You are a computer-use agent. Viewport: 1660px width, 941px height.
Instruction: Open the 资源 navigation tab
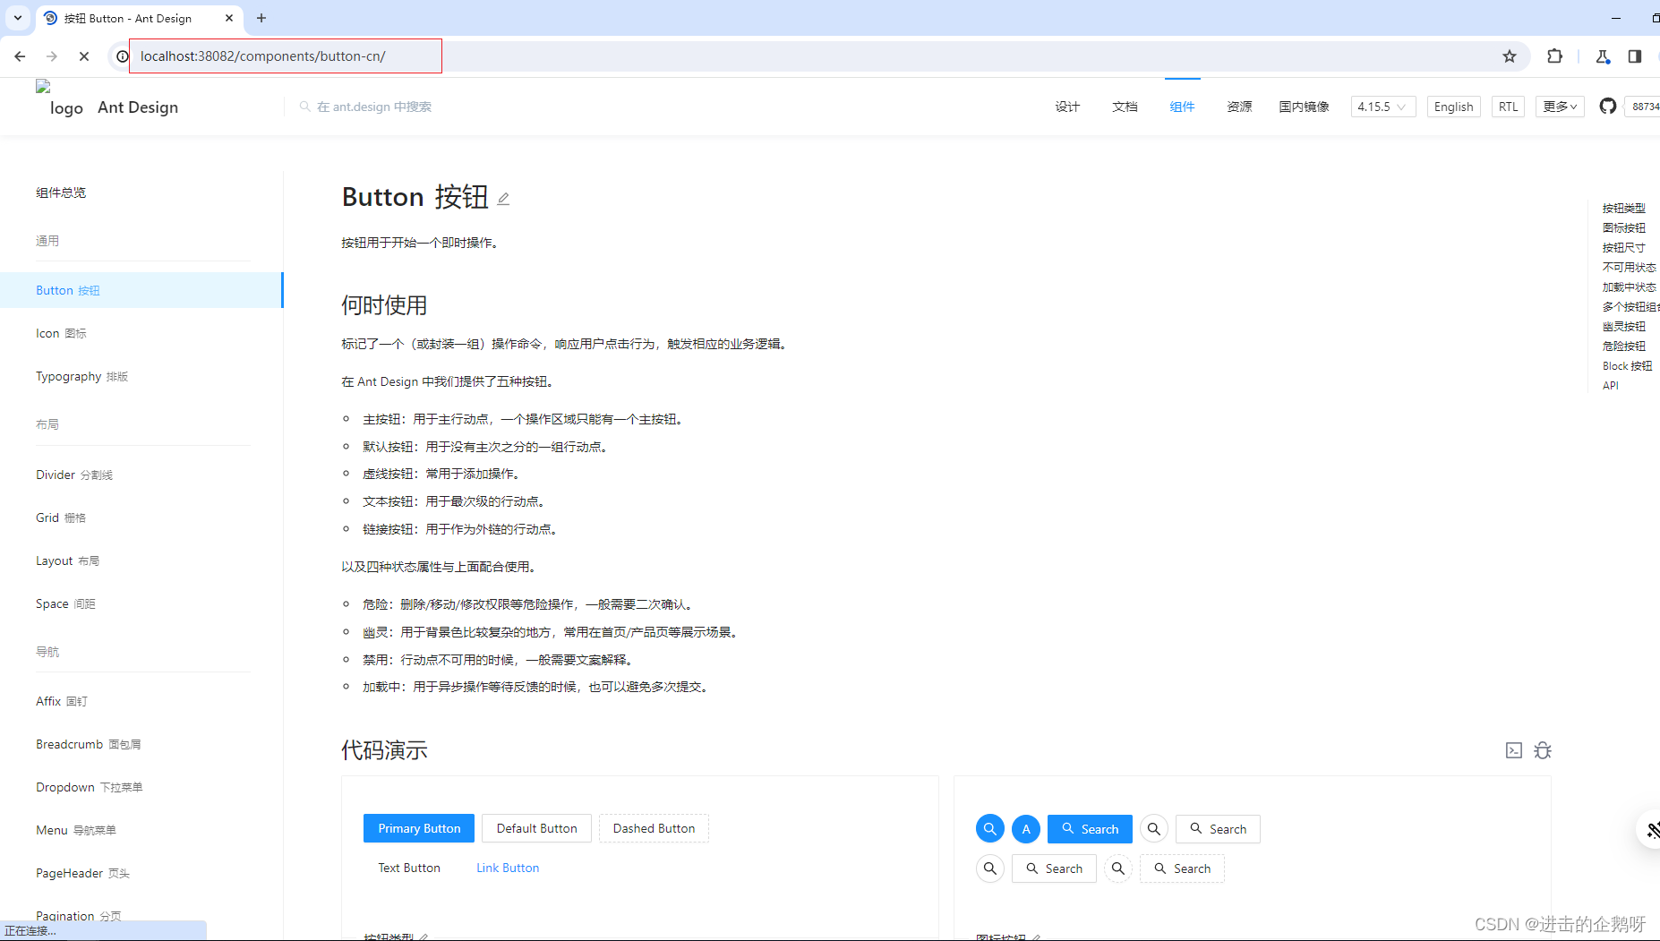pos(1239,107)
